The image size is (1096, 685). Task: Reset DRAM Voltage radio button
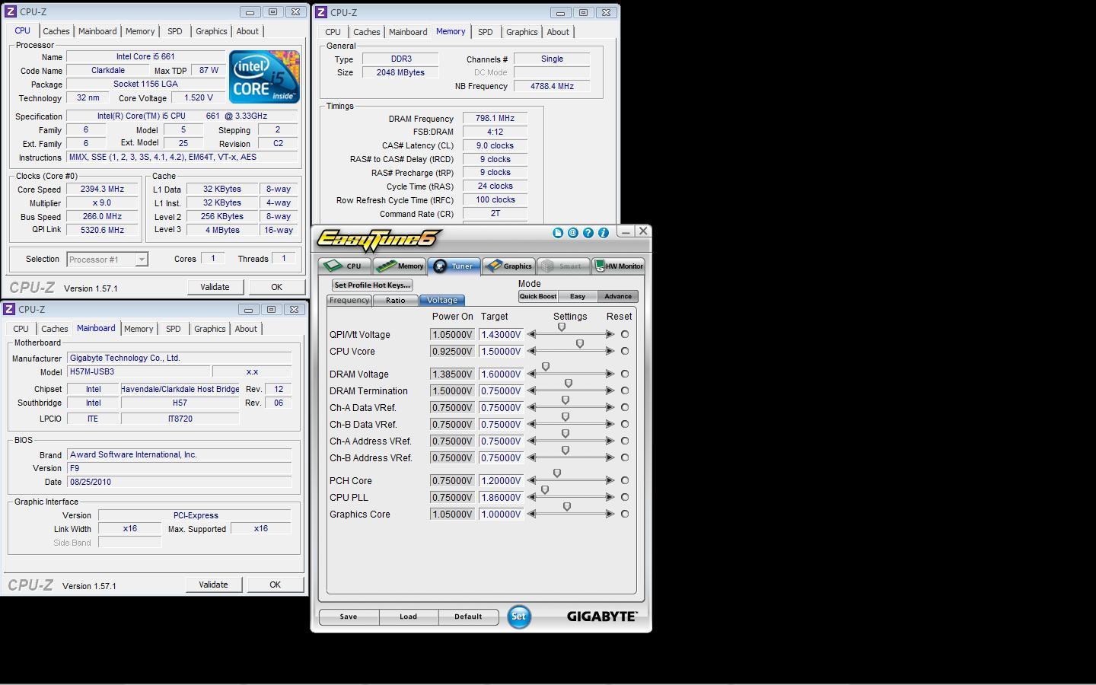tap(625, 374)
